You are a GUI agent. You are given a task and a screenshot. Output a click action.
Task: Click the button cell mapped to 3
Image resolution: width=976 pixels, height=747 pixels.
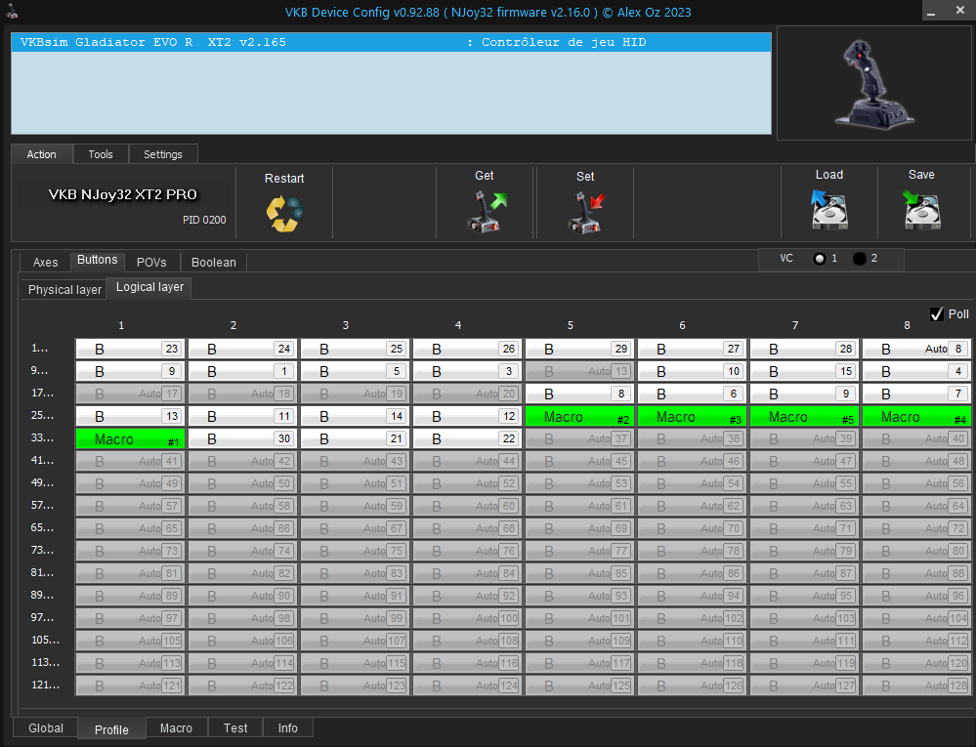coord(467,371)
